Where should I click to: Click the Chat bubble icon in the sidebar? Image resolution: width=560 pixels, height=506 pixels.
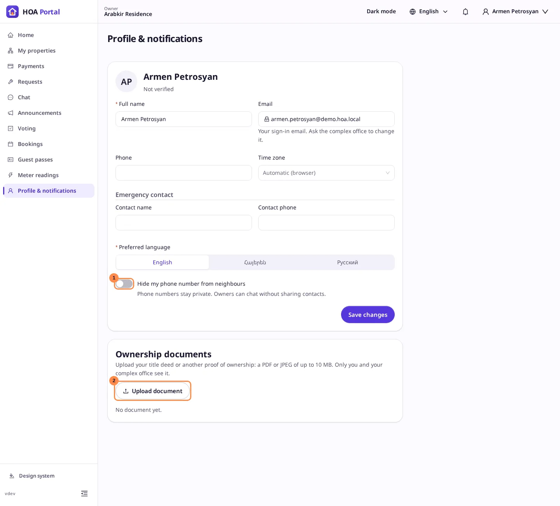click(10, 97)
